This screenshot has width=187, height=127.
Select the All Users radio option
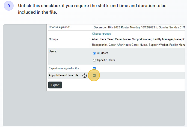pos(94,53)
